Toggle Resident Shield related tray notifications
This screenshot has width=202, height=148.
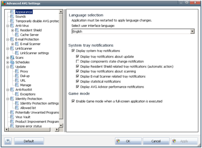click(77, 67)
